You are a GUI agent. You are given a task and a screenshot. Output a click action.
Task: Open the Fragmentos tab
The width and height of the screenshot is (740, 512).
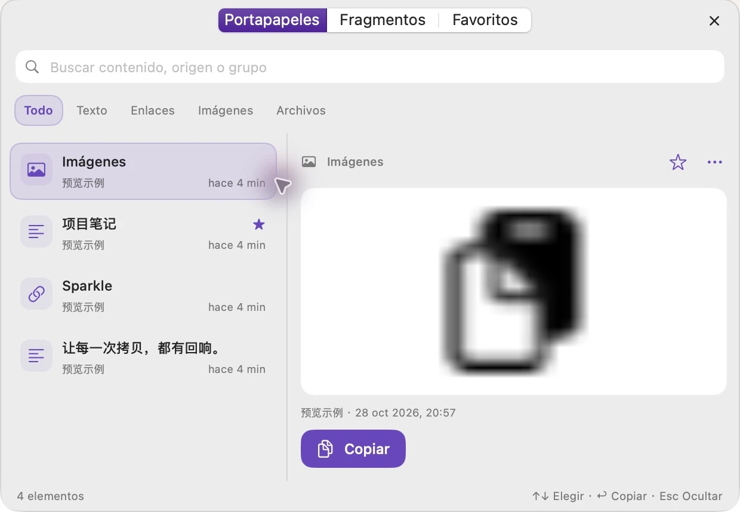coord(383,20)
